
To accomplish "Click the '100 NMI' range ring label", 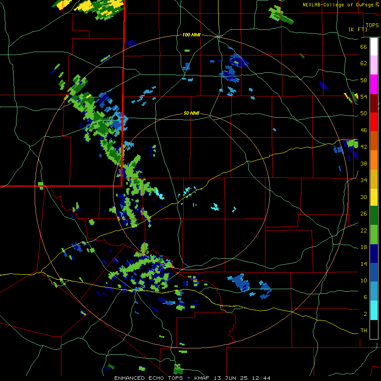I will pos(191,35).
